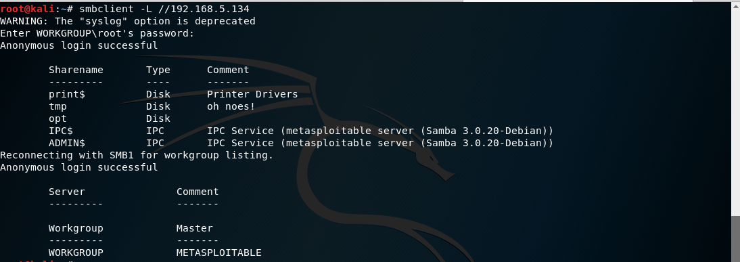Click the Server column header
740x262 pixels.
[x=67, y=192]
